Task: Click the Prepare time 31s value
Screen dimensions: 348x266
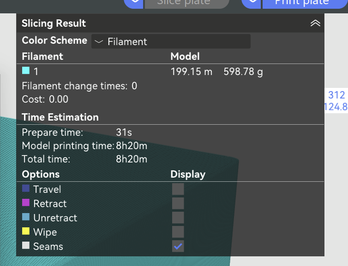Action: click(x=124, y=133)
